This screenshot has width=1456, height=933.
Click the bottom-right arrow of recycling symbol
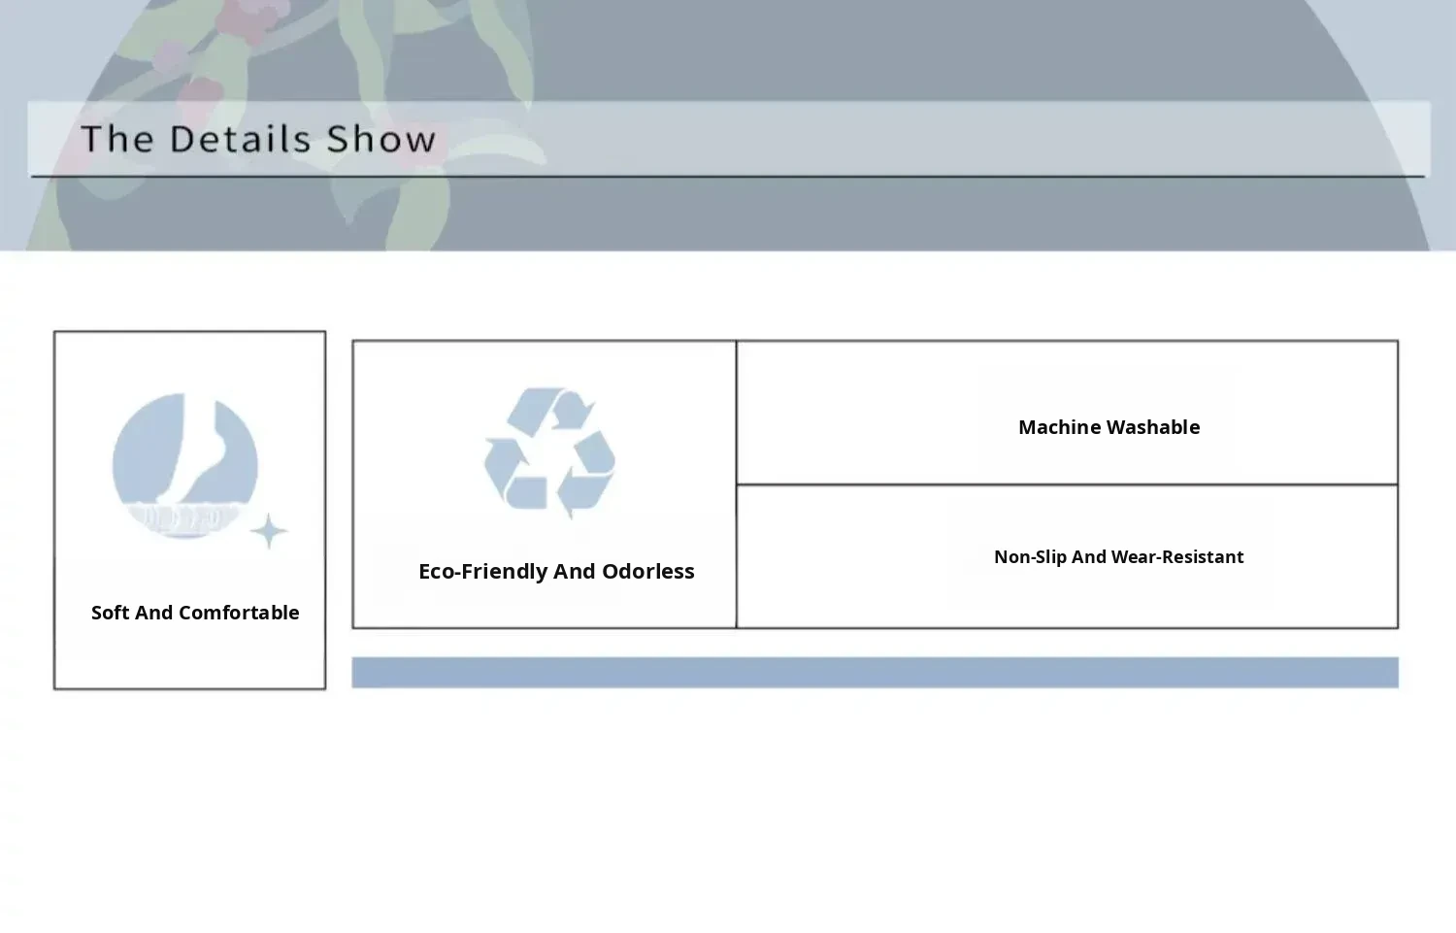(x=589, y=476)
